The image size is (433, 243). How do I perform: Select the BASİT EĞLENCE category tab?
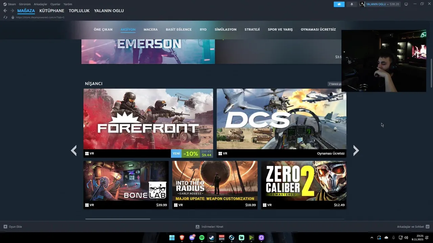179,30
